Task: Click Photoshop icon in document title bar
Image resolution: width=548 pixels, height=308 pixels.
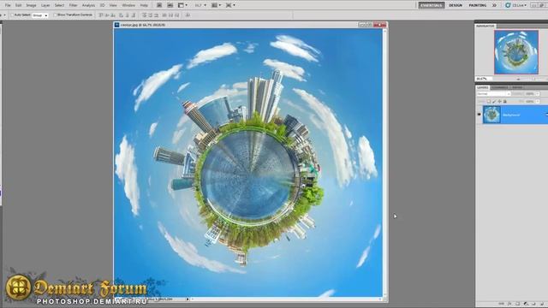Action: 117,25
